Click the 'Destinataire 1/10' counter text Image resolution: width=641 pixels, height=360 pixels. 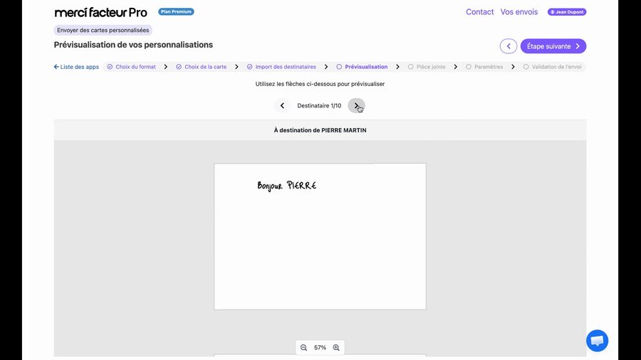click(x=319, y=106)
